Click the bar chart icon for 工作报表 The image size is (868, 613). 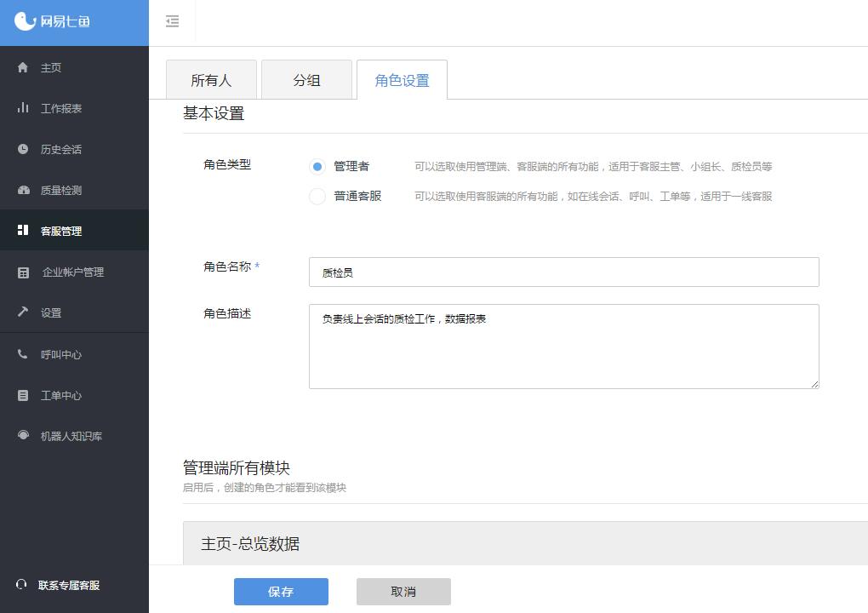[x=23, y=108]
